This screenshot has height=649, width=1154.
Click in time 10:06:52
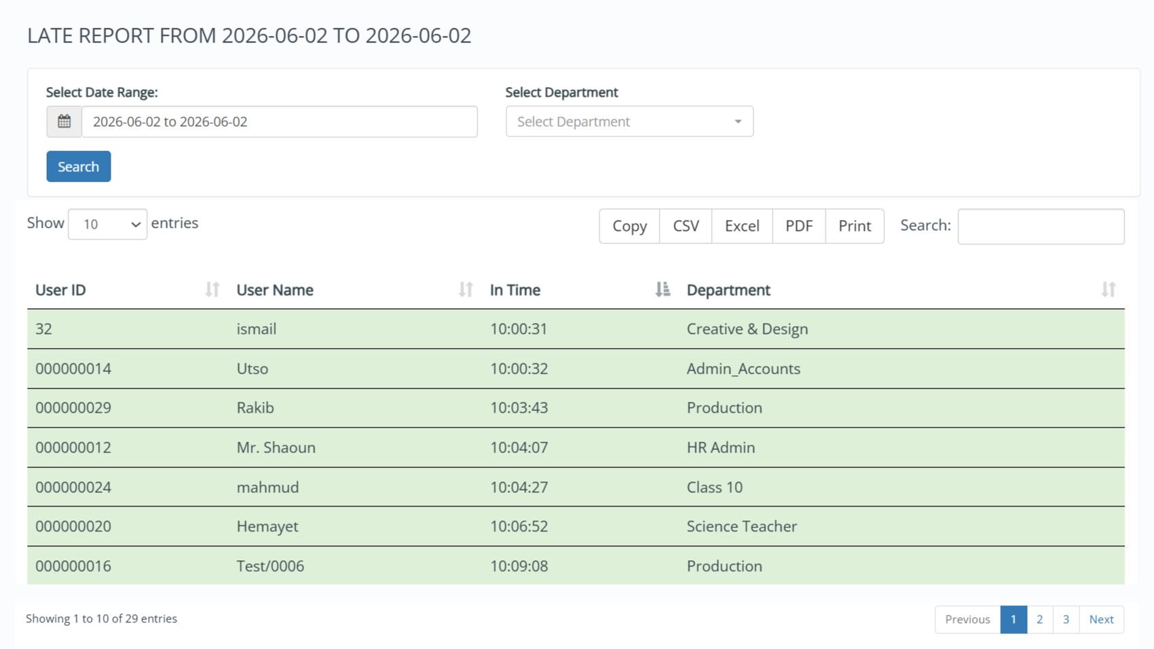pos(519,526)
